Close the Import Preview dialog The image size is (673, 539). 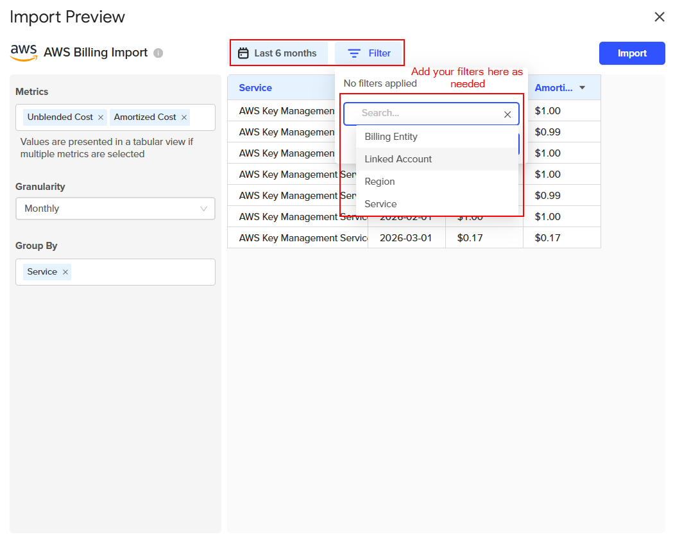click(659, 17)
